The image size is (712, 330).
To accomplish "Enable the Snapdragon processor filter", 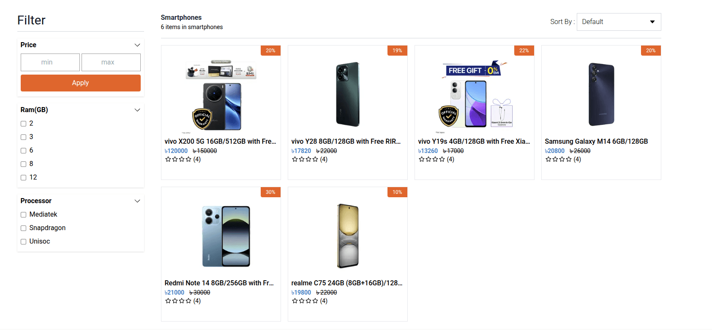I will point(23,228).
